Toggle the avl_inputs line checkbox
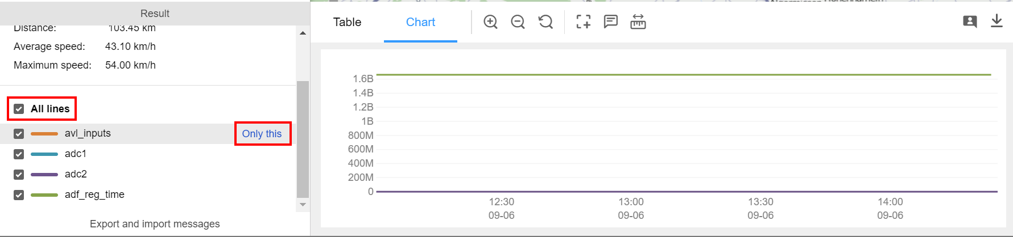This screenshot has width=1013, height=237. tap(19, 134)
